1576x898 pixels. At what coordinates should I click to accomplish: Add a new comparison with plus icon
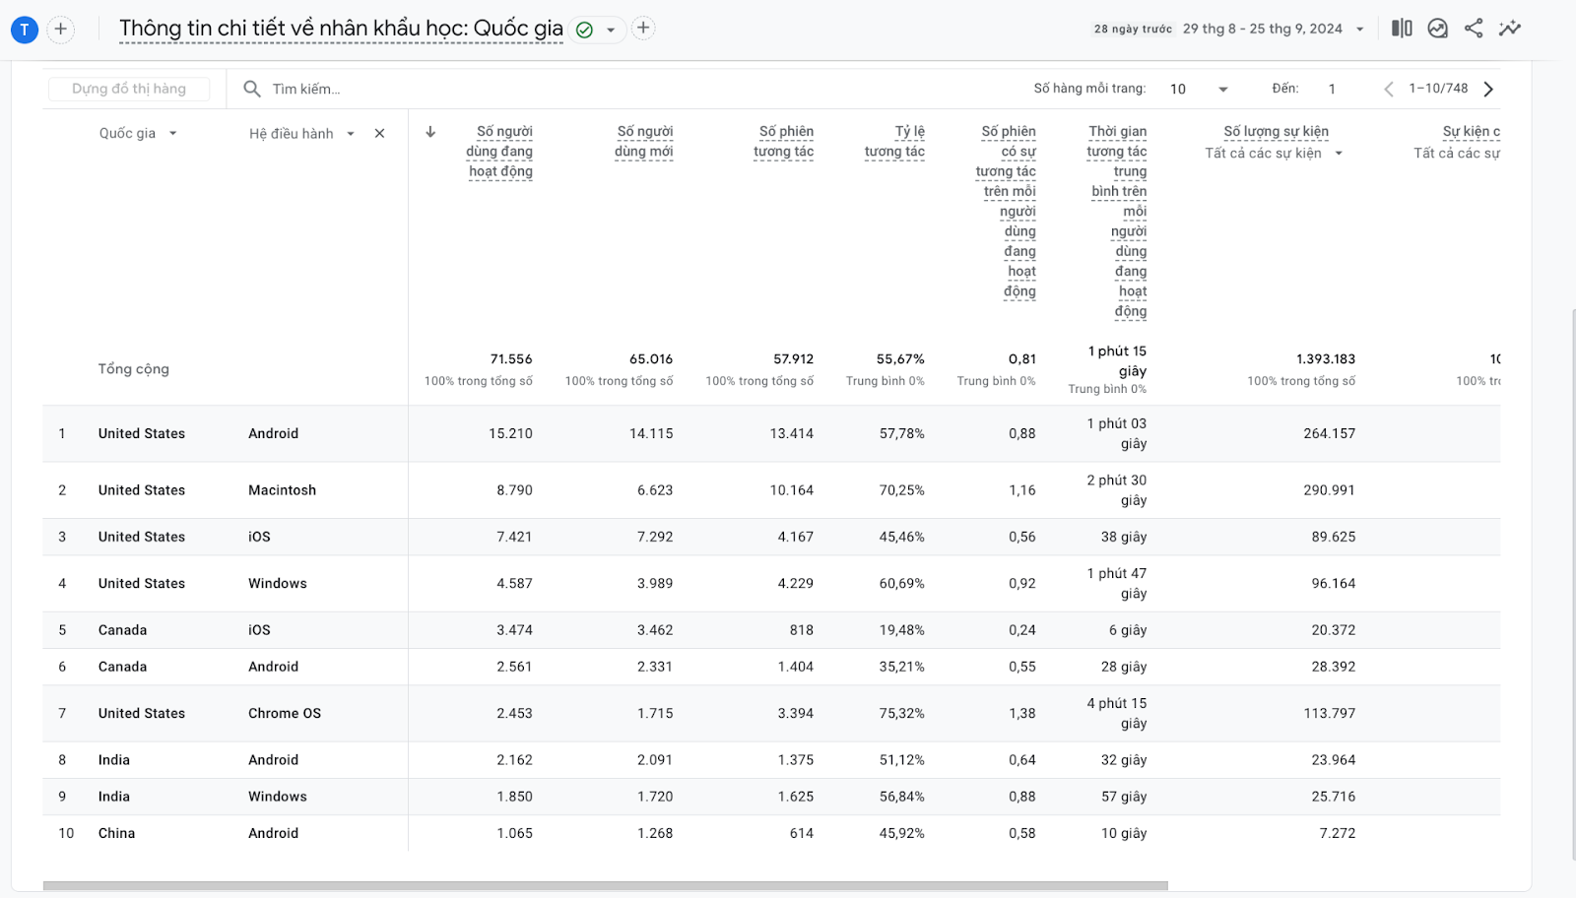click(61, 30)
